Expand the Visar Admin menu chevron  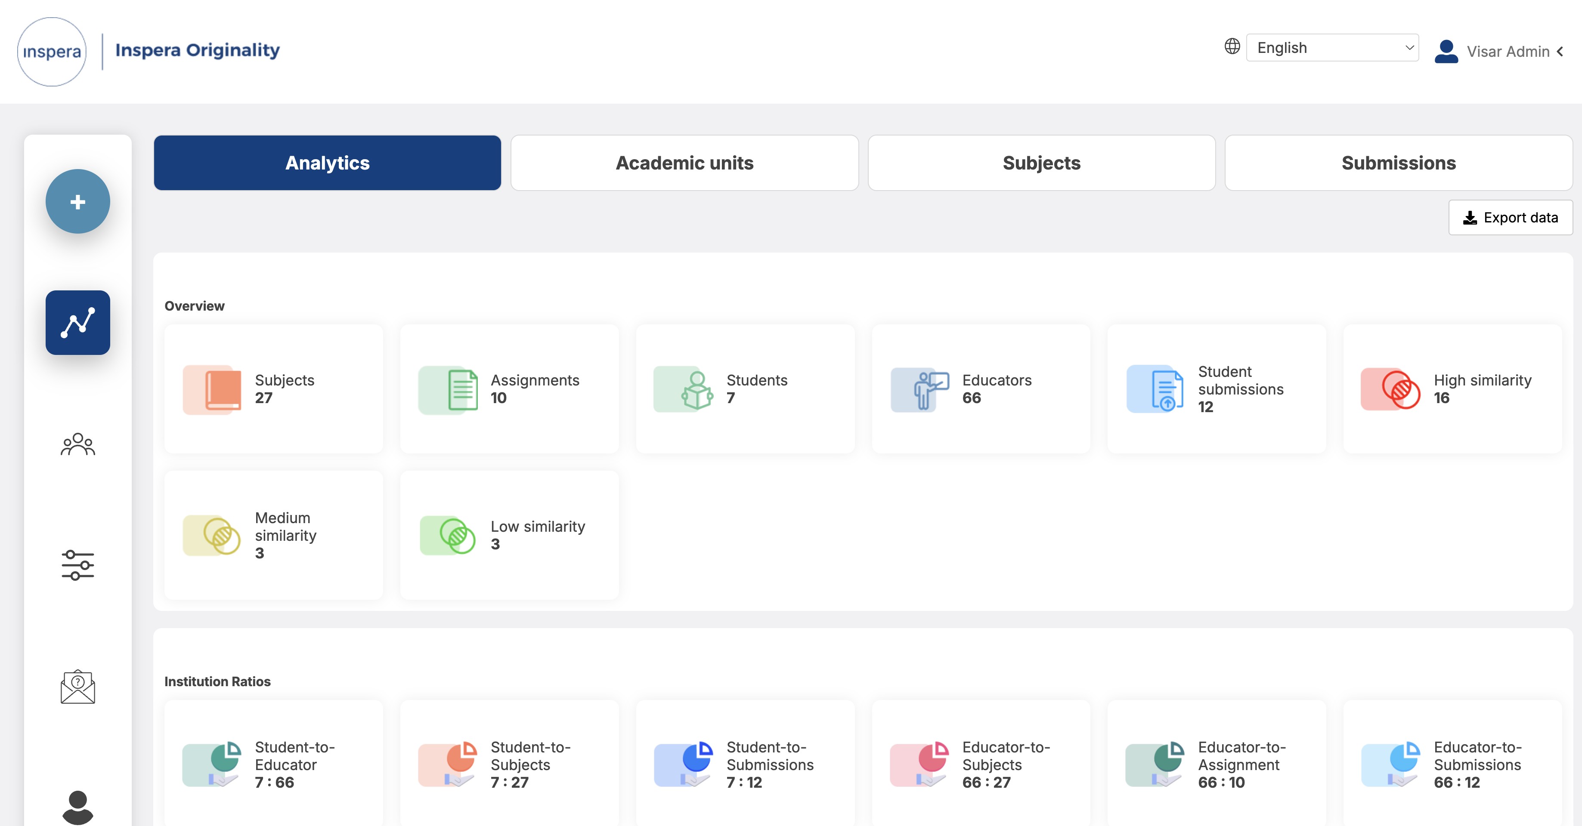pyautogui.click(x=1560, y=52)
